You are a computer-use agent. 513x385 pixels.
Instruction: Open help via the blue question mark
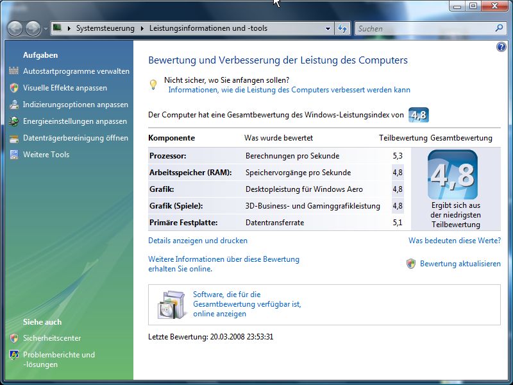(x=501, y=47)
